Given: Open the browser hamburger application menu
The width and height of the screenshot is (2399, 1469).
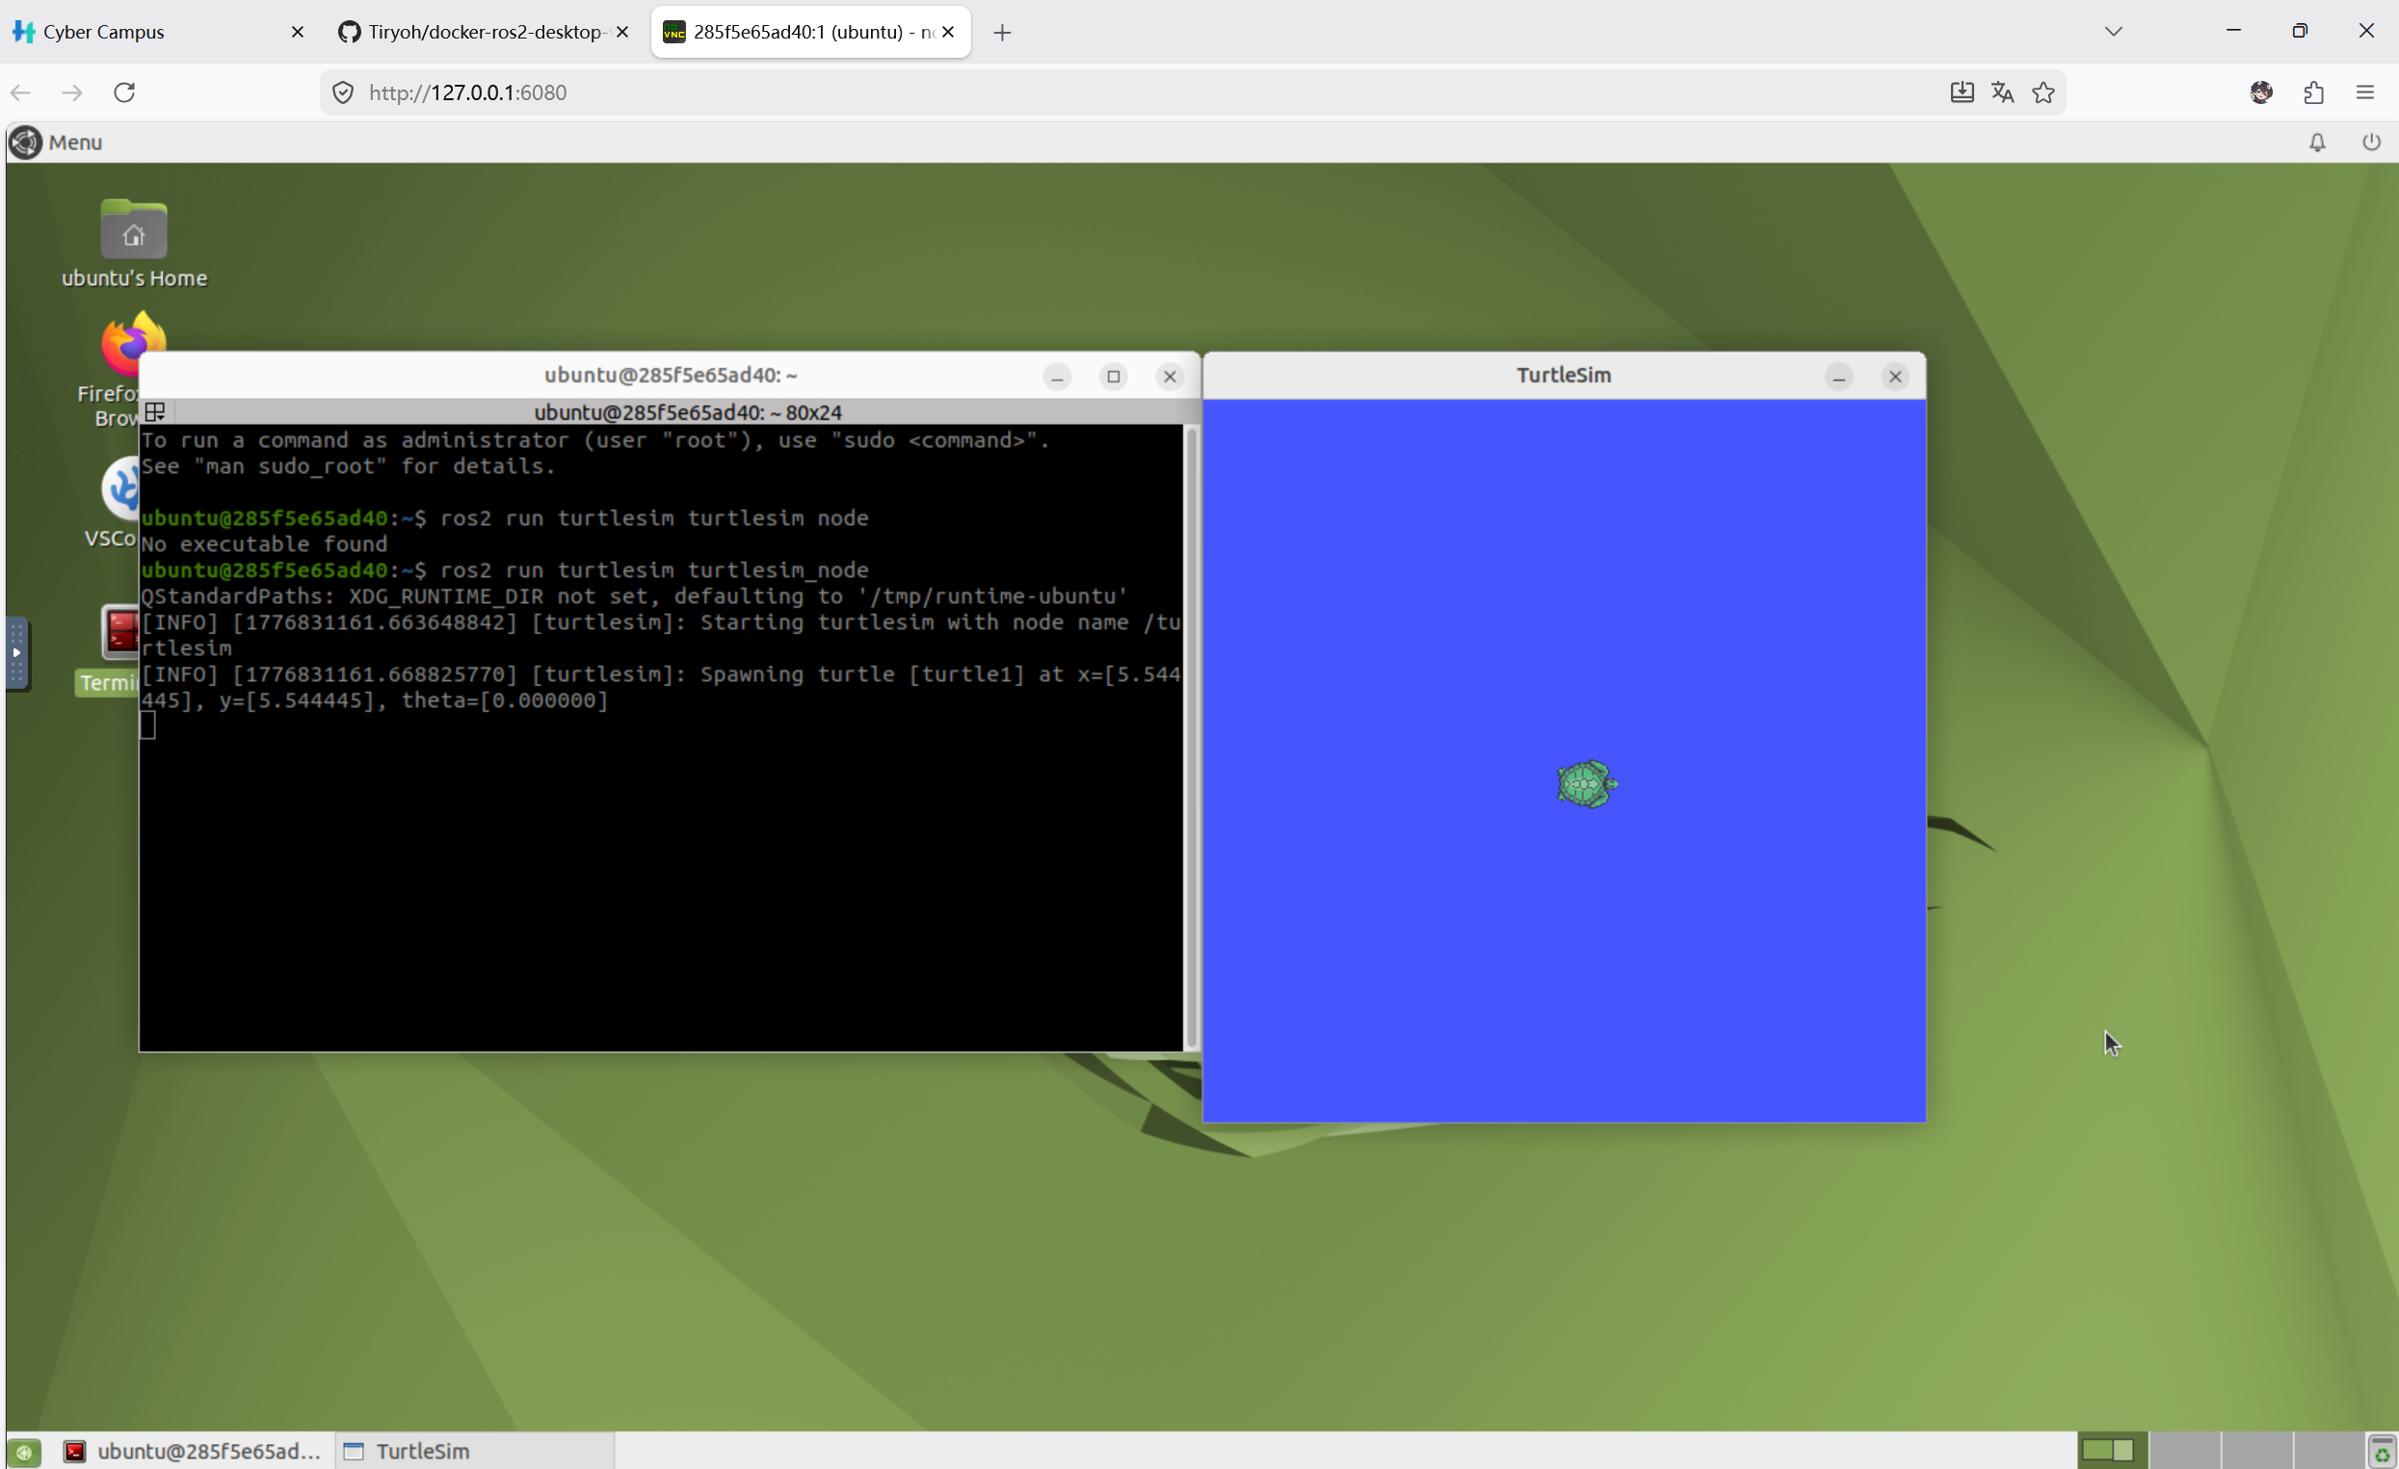Looking at the screenshot, I should 2366,92.
